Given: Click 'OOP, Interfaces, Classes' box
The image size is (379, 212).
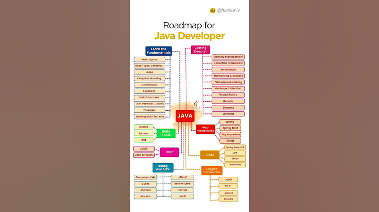Looking at the screenshot, I should pos(149,103).
